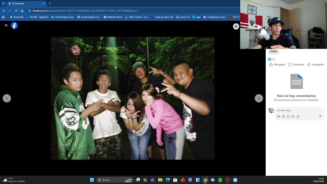Click the Comentar button
This screenshot has height=184, width=327.
[x=296, y=65]
